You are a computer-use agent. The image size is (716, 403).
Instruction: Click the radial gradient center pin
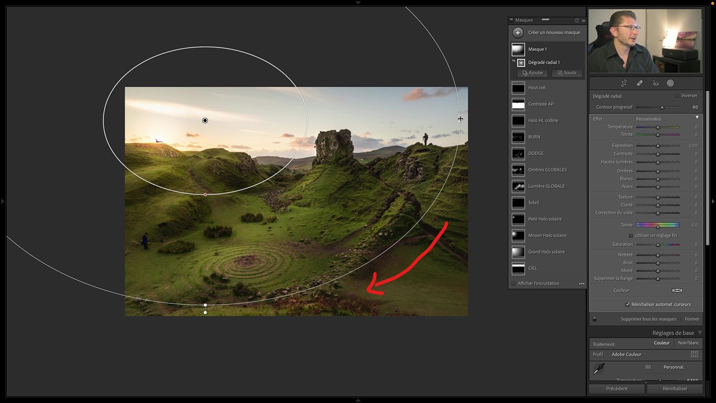click(205, 120)
